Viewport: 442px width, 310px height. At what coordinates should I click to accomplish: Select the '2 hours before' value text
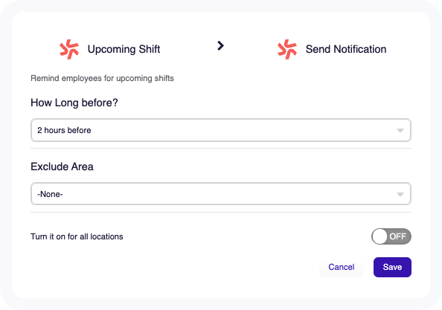coord(64,130)
